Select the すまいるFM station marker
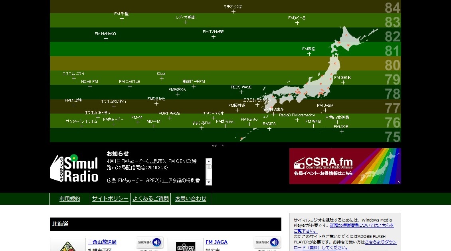The width and height of the screenshot is (451, 251). coord(202,128)
